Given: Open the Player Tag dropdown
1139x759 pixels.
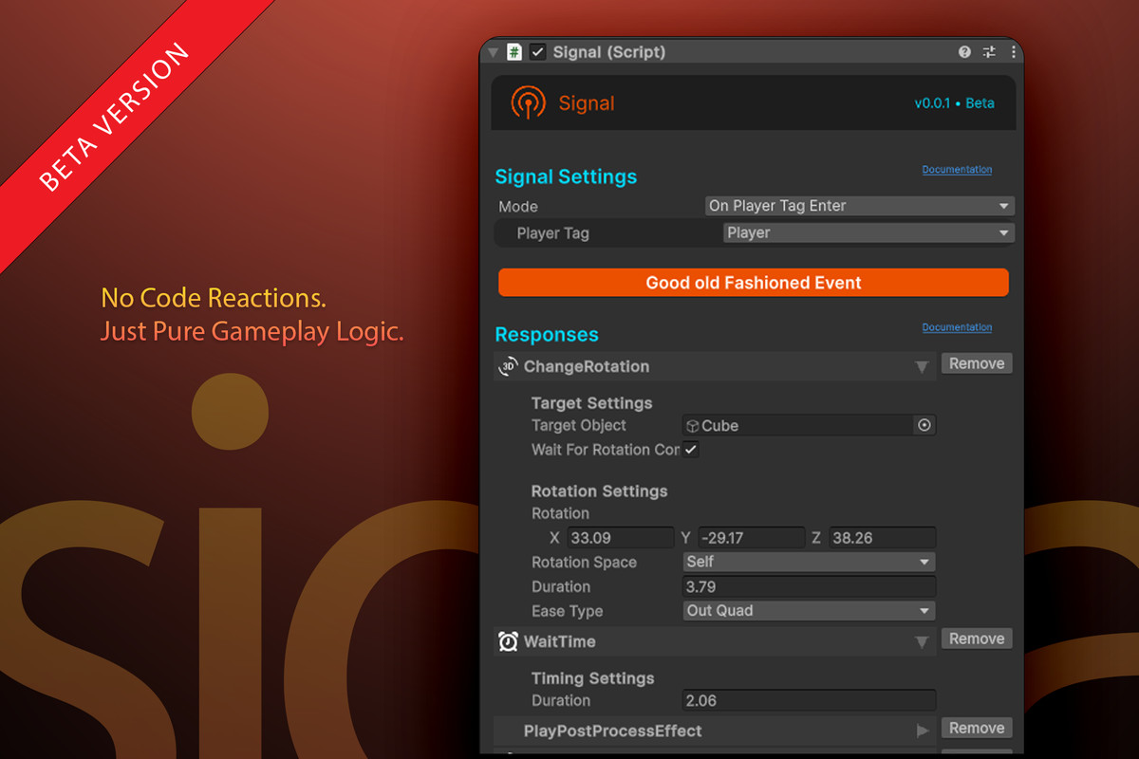Looking at the screenshot, I should [868, 232].
